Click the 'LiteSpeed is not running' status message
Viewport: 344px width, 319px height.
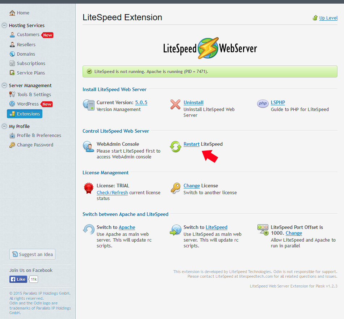[151, 71]
